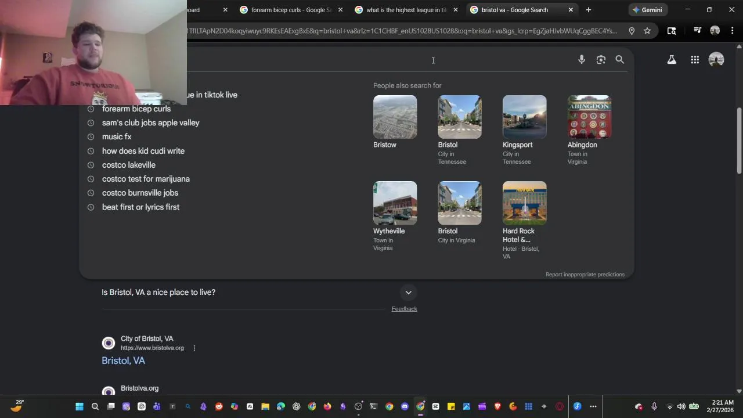Click City of Bristol, VA site favicon

pyautogui.click(x=109, y=343)
